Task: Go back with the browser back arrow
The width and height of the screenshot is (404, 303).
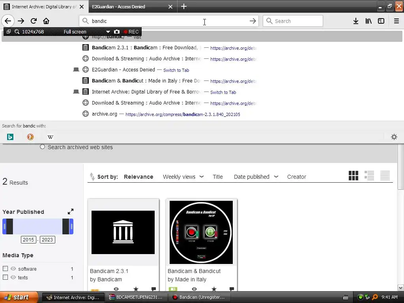Action: point(8,21)
